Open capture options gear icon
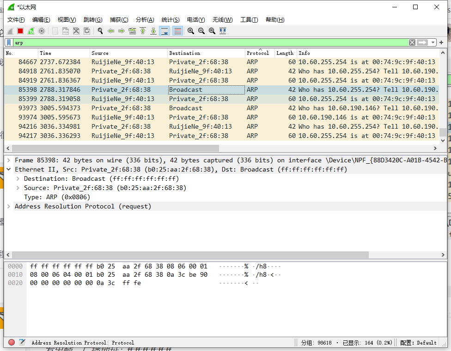 click(42, 31)
